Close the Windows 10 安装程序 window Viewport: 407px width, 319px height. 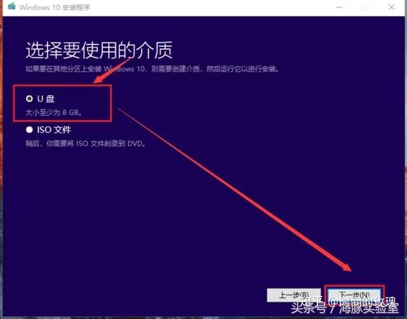(x=392, y=7)
